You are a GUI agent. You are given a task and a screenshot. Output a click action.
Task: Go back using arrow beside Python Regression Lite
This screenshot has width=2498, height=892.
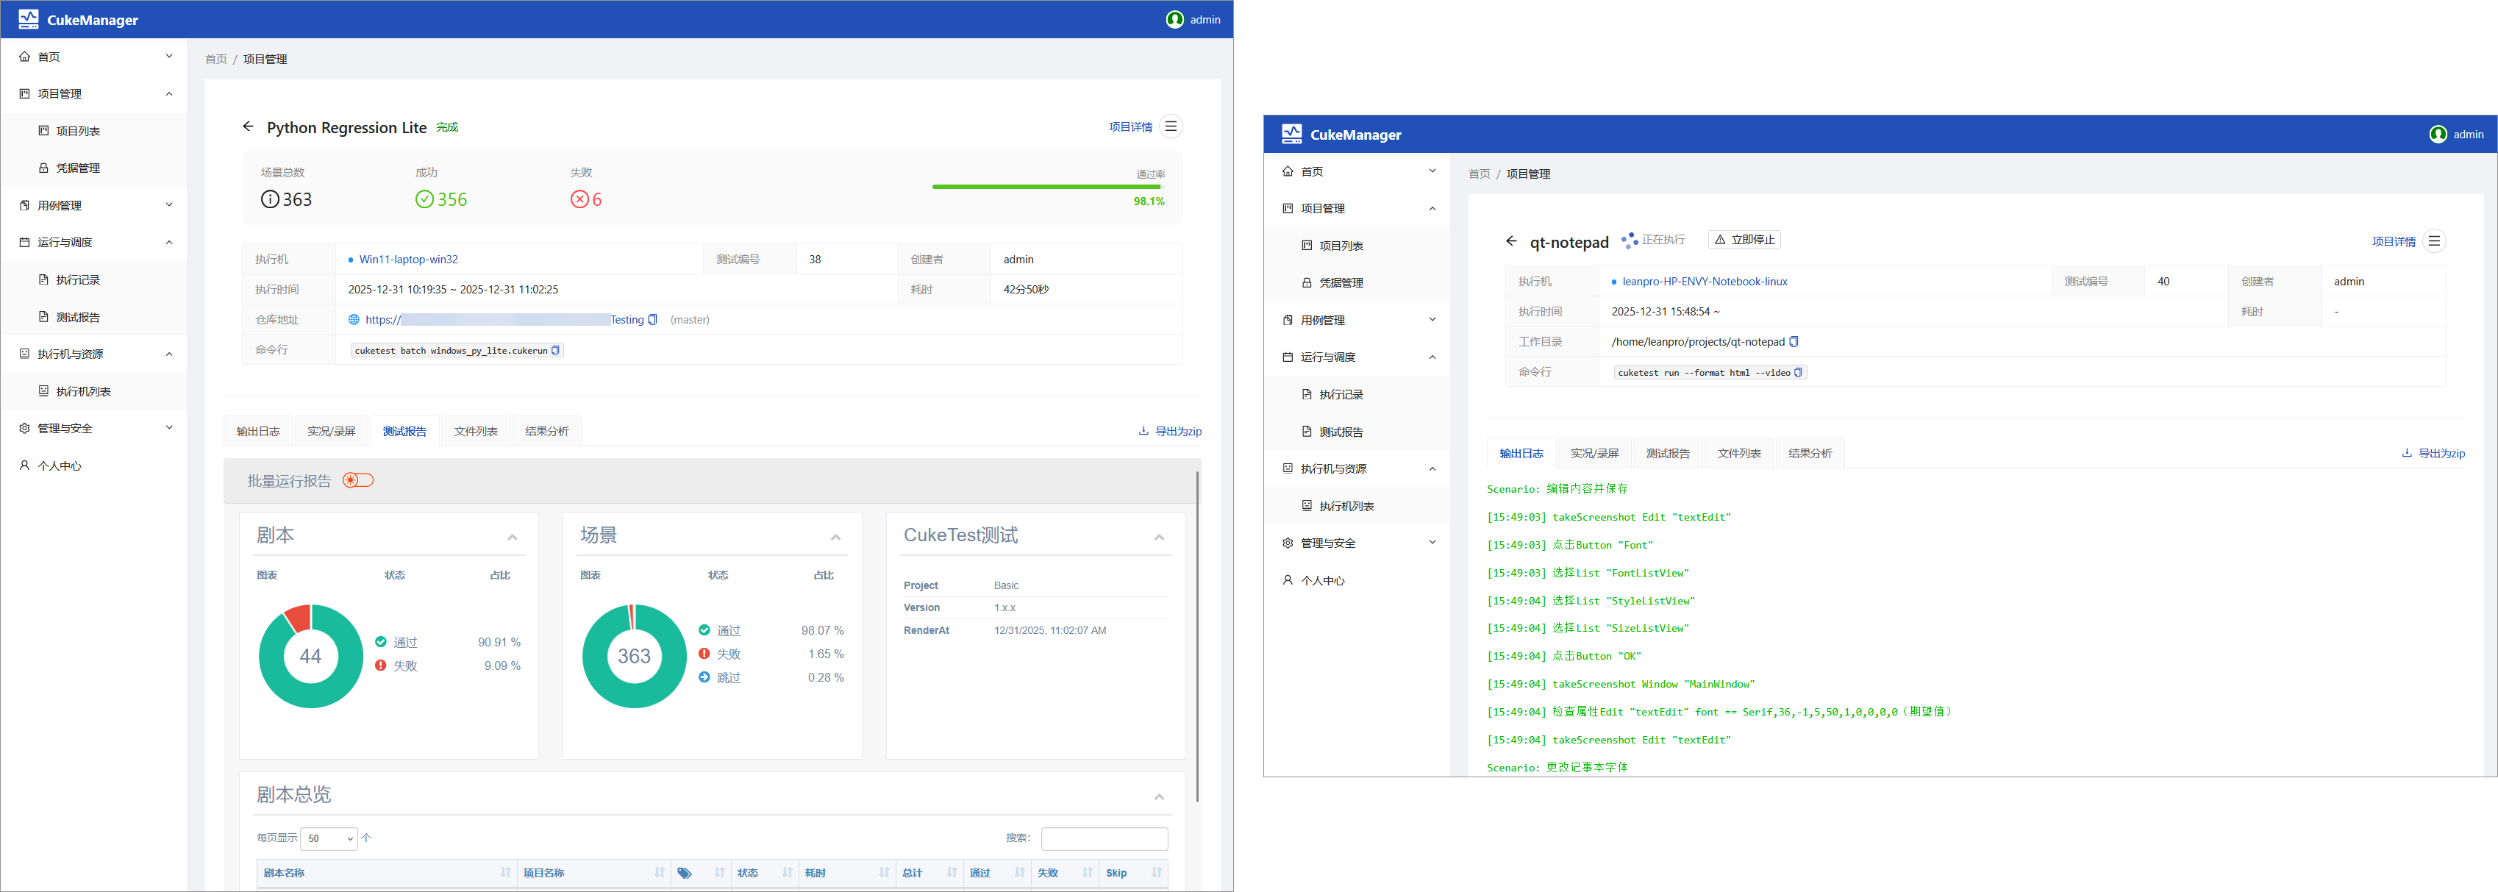[x=247, y=127]
